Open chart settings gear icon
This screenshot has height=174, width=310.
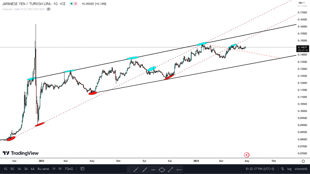(x=303, y=161)
